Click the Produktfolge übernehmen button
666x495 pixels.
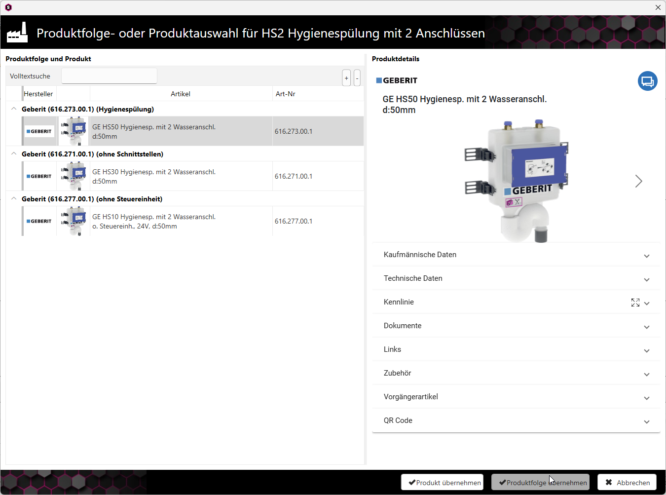click(x=540, y=482)
